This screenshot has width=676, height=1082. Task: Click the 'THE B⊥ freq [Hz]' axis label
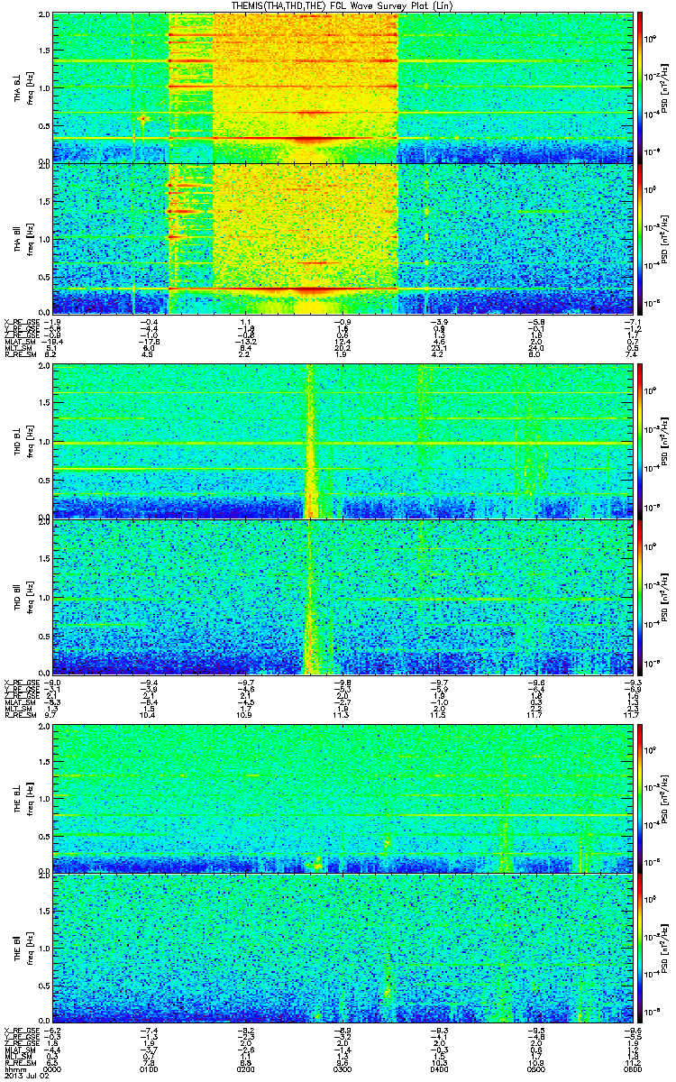pos(23,799)
